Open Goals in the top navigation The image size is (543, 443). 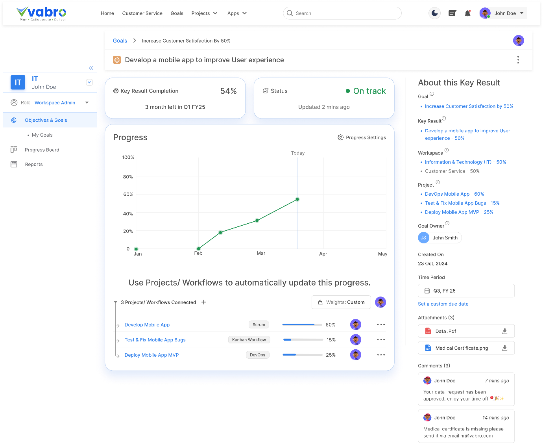point(177,13)
